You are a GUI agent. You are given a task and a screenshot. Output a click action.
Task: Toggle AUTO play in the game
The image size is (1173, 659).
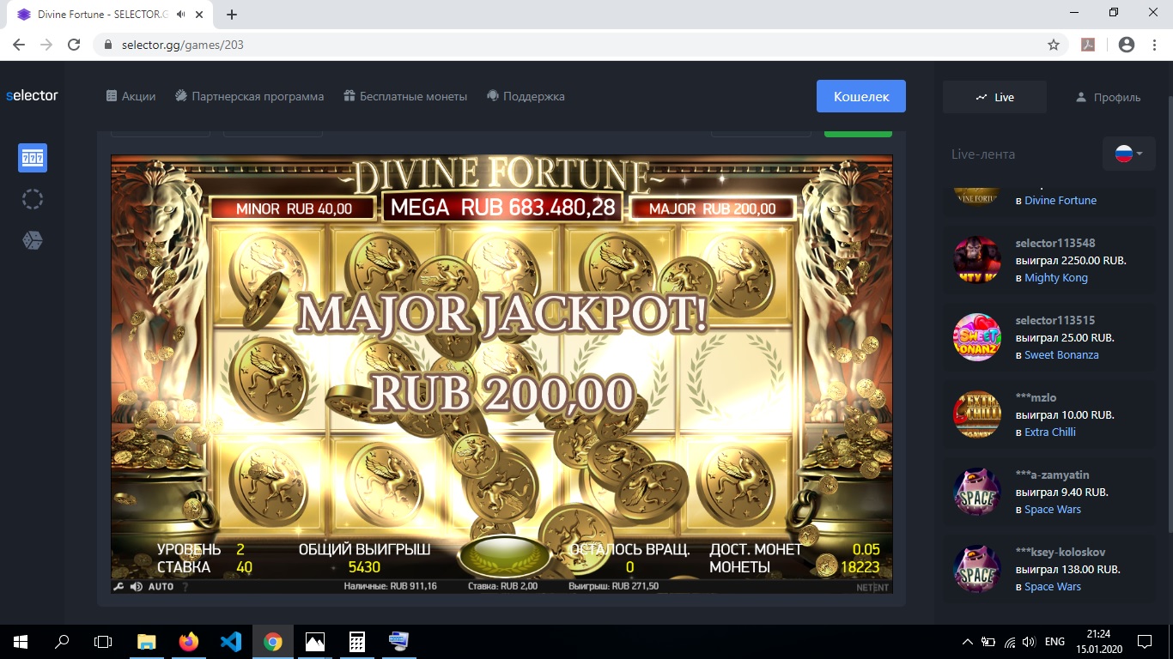tap(161, 587)
